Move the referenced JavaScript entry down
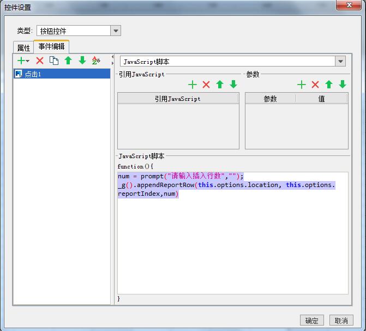 233,85
